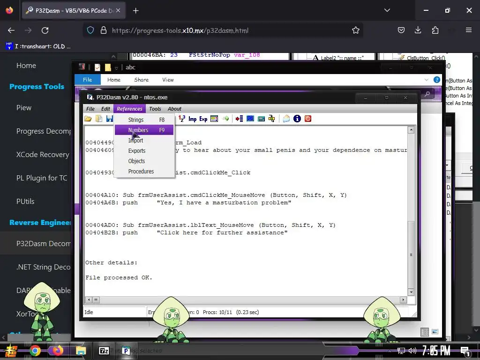Click the green cube procedures icon
The height and width of the screenshot is (360, 480).
point(225,119)
